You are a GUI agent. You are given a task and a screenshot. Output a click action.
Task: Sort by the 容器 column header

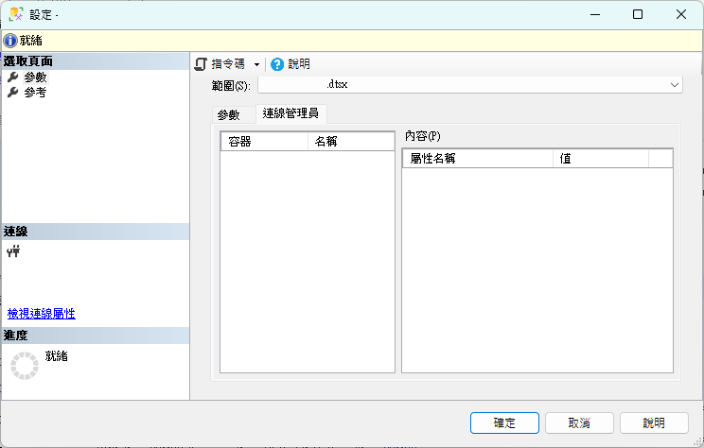click(264, 142)
